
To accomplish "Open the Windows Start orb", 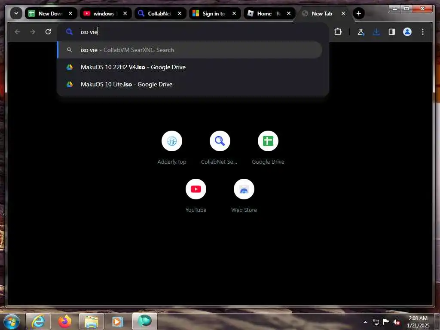I will coord(12,321).
